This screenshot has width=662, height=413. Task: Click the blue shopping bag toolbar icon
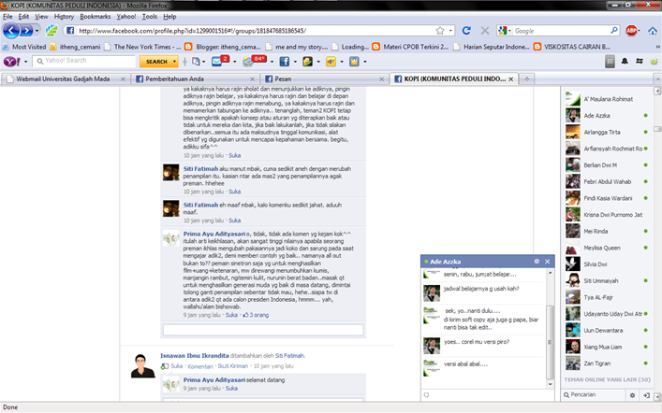354,62
